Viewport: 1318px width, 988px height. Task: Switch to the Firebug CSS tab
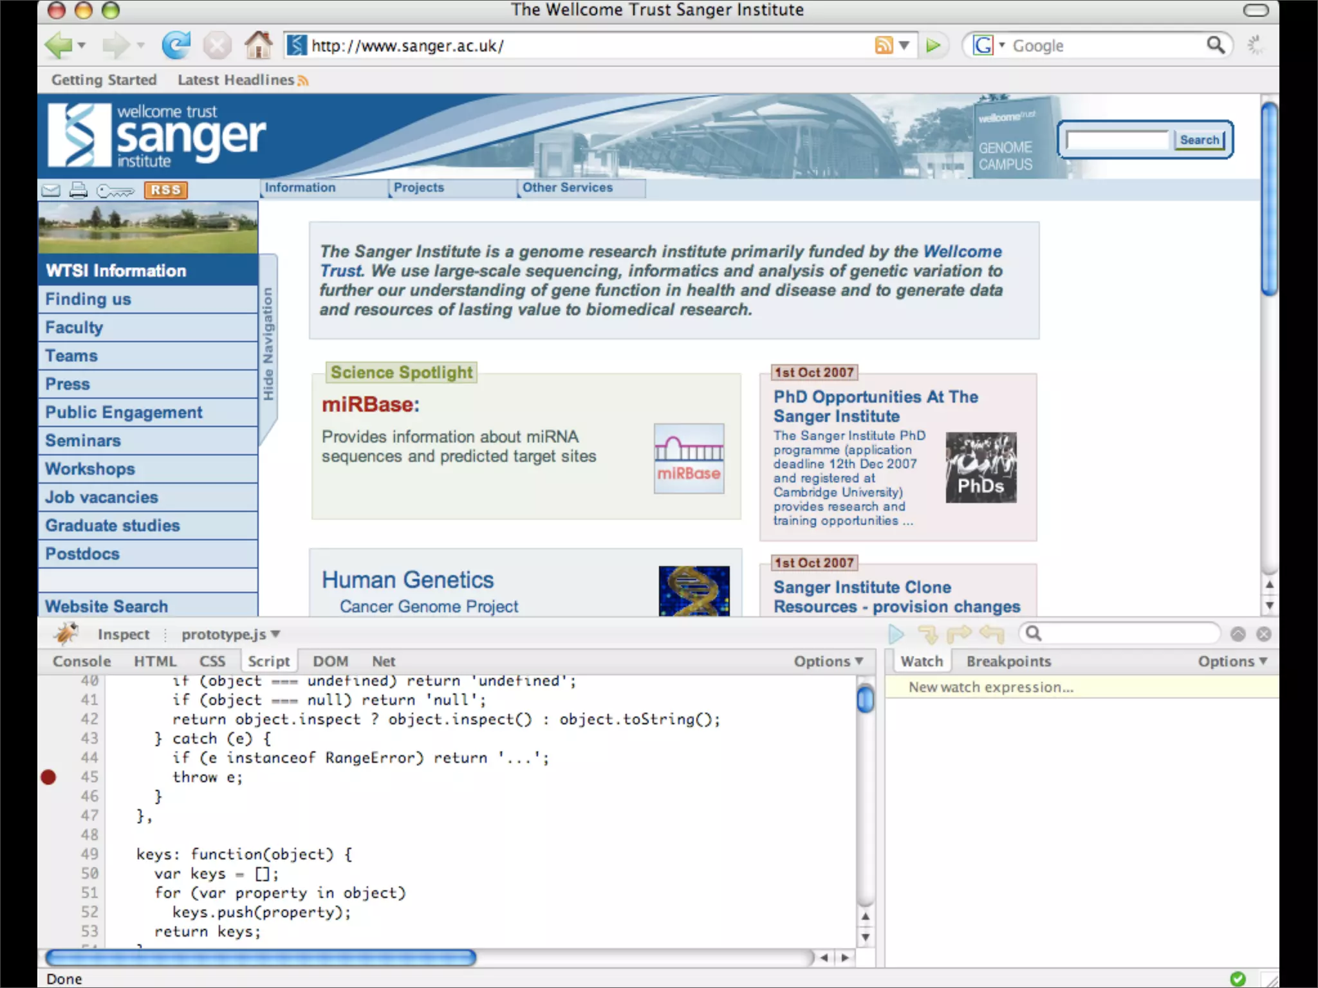tap(212, 661)
